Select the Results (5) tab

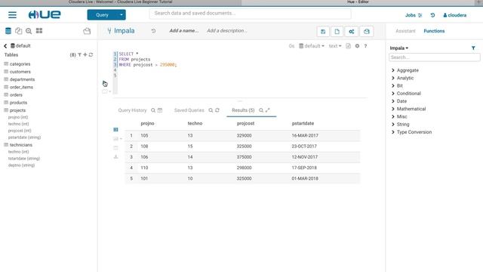pyautogui.click(x=243, y=110)
